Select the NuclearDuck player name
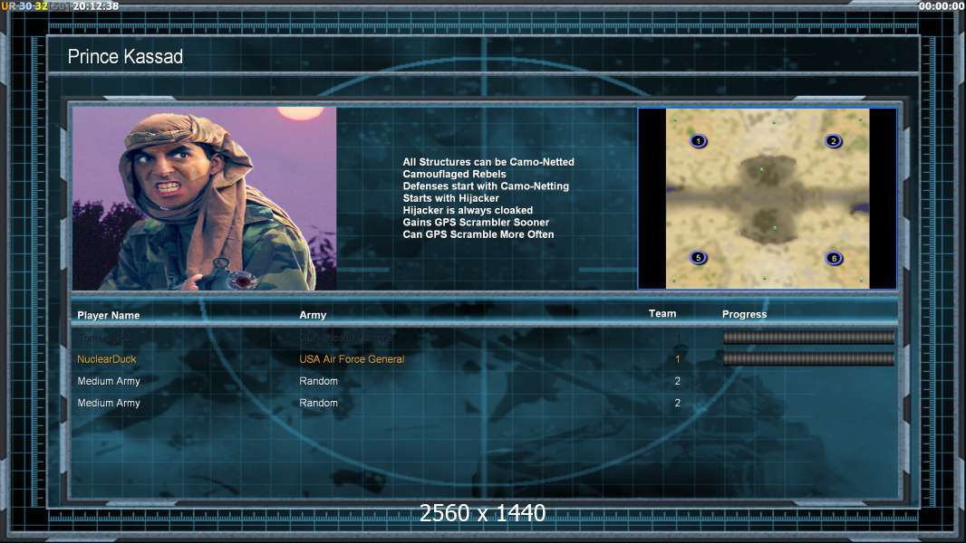966x543 pixels. coord(107,359)
